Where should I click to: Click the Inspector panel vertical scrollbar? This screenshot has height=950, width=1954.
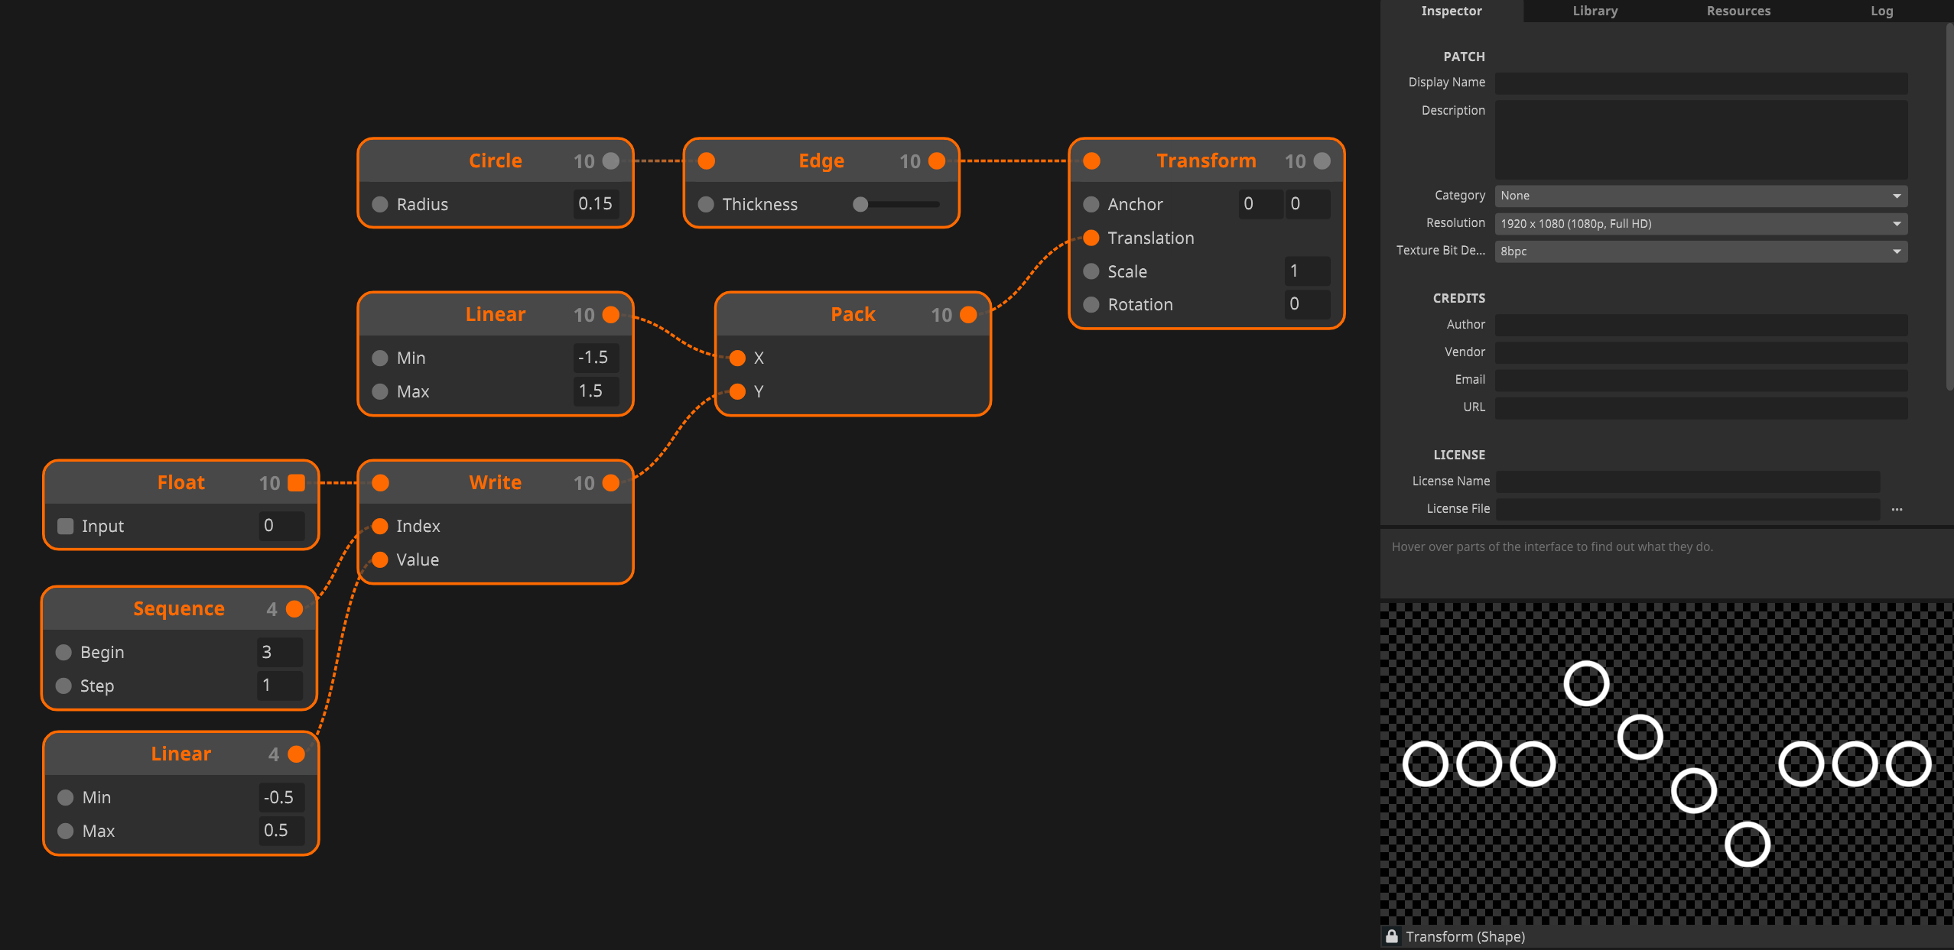[x=1949, y=206]
